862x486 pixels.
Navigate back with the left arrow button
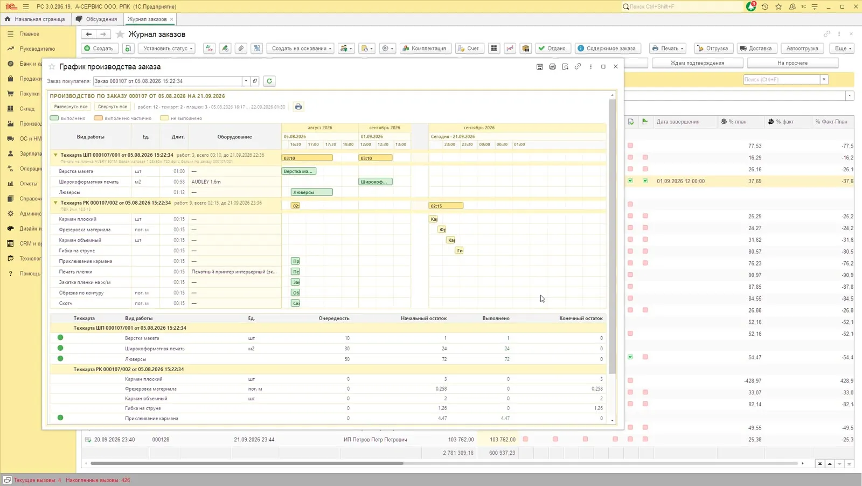89,34
